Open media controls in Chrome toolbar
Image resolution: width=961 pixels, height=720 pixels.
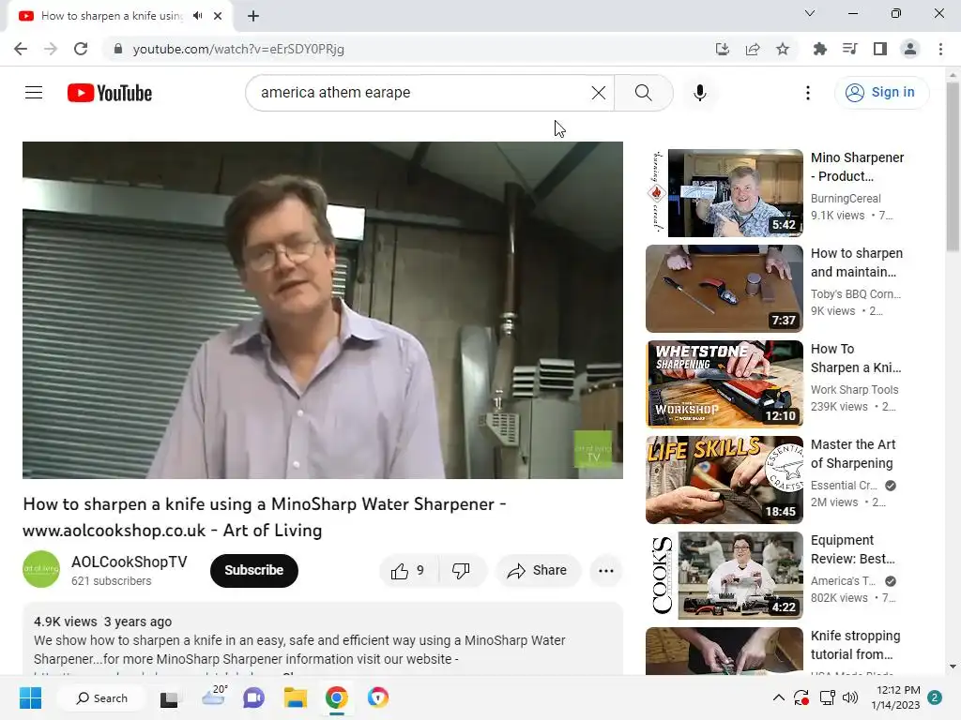click(x=849, y=49)
